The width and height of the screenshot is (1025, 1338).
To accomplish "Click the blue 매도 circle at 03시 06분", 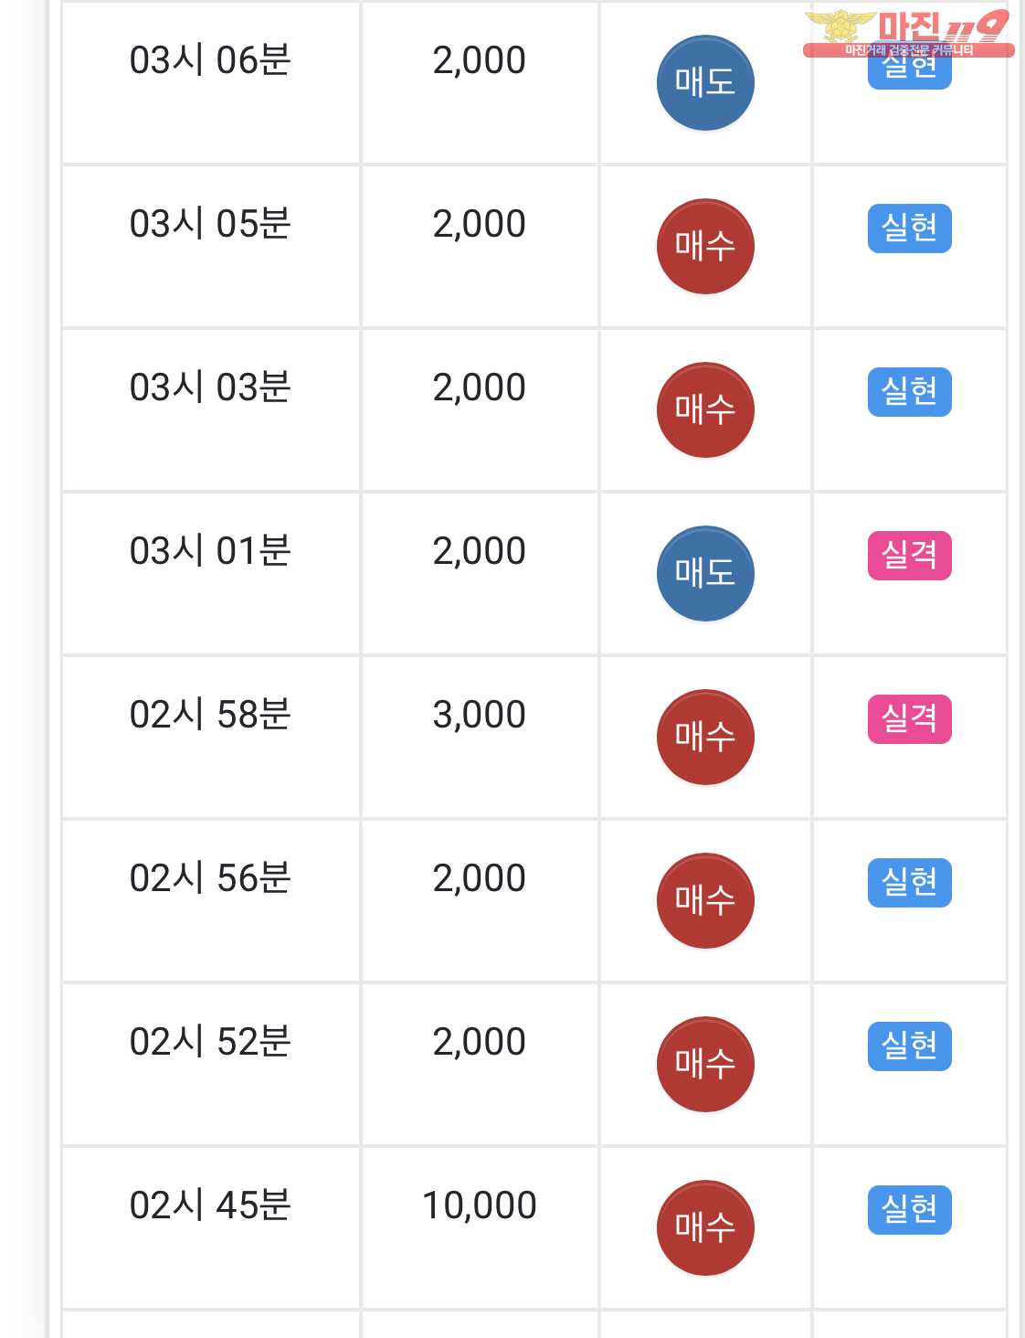I will (x=705, y=83).
